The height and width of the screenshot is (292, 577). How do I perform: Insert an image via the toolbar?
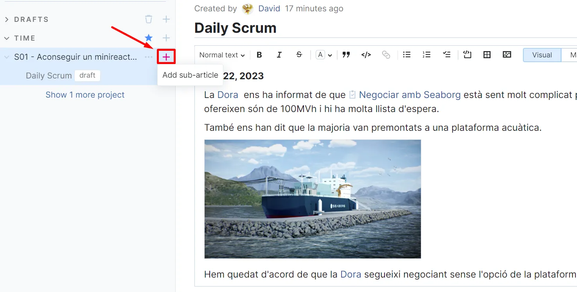pyautogui.click(x=507, y=55)
